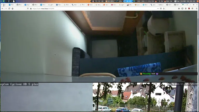
Task: Switch to the 'netw' tab
Action: point(75,5)
